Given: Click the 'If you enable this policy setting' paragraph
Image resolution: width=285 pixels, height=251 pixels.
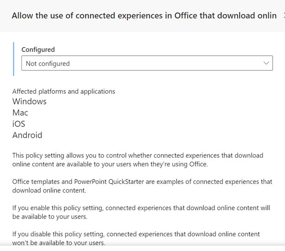Looking at the screenshot, I should 141,212.
